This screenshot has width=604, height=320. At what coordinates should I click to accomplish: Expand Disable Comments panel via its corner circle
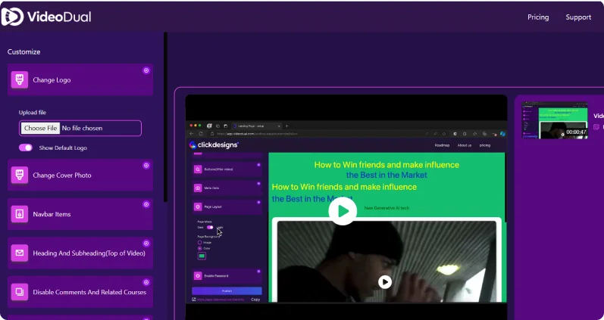(146, 283)
